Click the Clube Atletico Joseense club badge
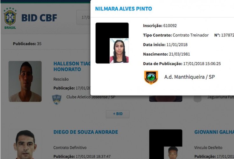234x159 pixels. [57, 100]
